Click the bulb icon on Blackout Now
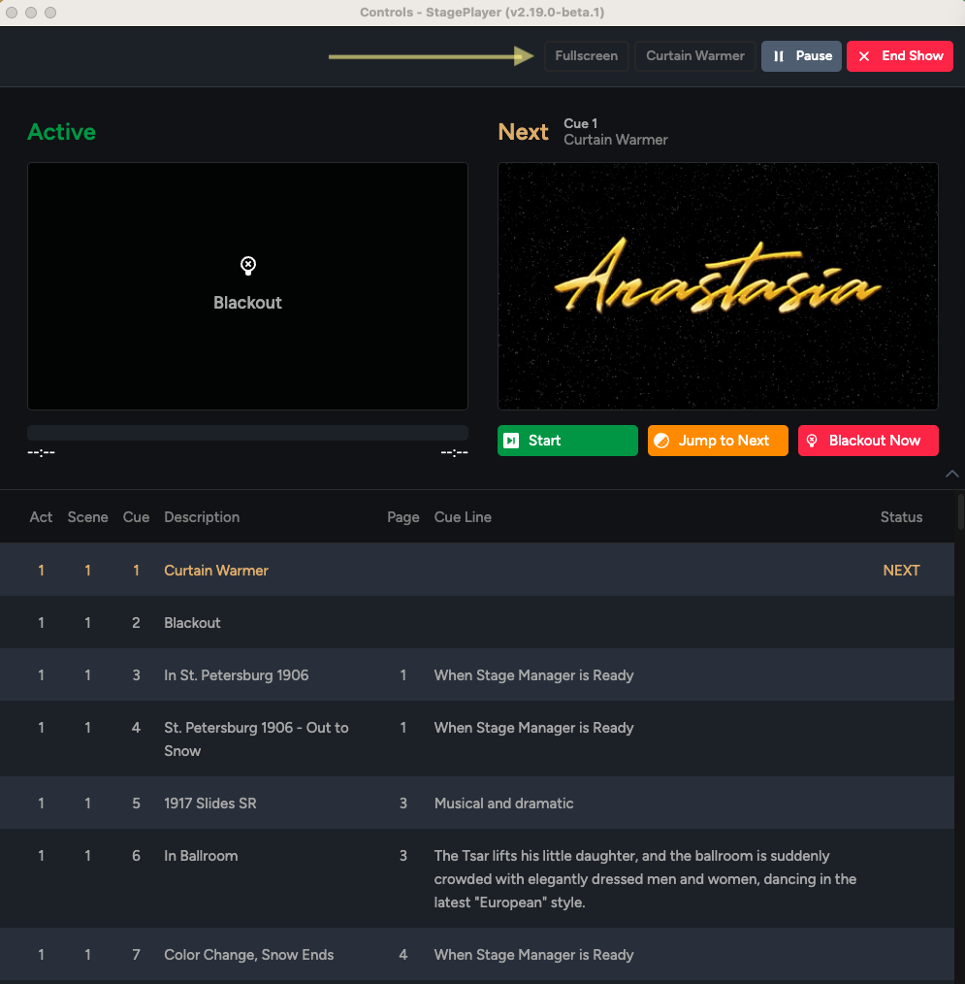Screen dimensions: 965x984 coord(812,441)
